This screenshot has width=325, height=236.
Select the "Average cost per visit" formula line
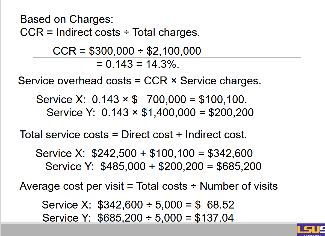click(148, 186)
